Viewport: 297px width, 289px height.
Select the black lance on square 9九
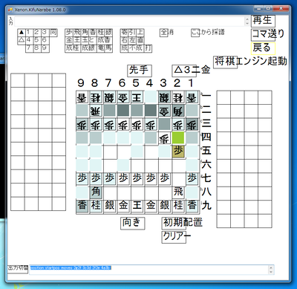coord(82,206)
